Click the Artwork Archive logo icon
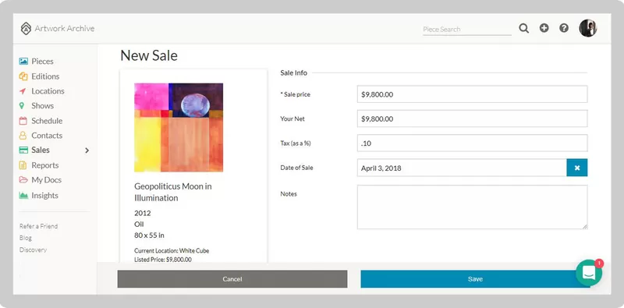Image resolution: width=624 pixels, height=308 pixels. pyautogui.click(x=26, y=28)
